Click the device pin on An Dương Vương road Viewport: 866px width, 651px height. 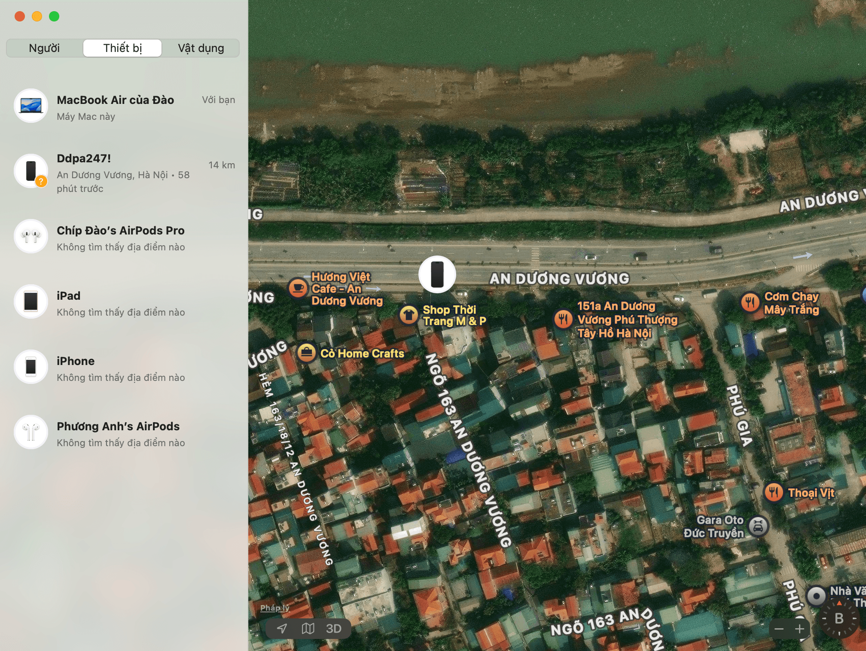[436, 275]
